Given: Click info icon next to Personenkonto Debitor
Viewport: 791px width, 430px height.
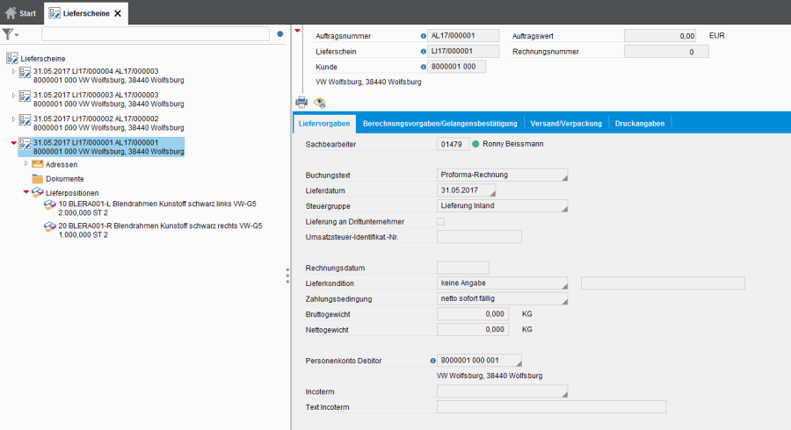Looking at the screenshot, I should 432,361.
